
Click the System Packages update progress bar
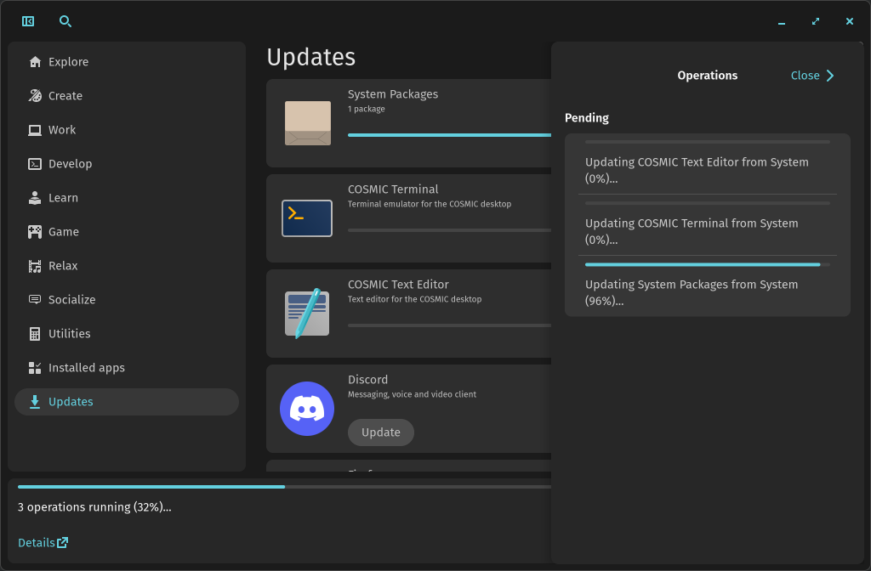coord(449,135)
